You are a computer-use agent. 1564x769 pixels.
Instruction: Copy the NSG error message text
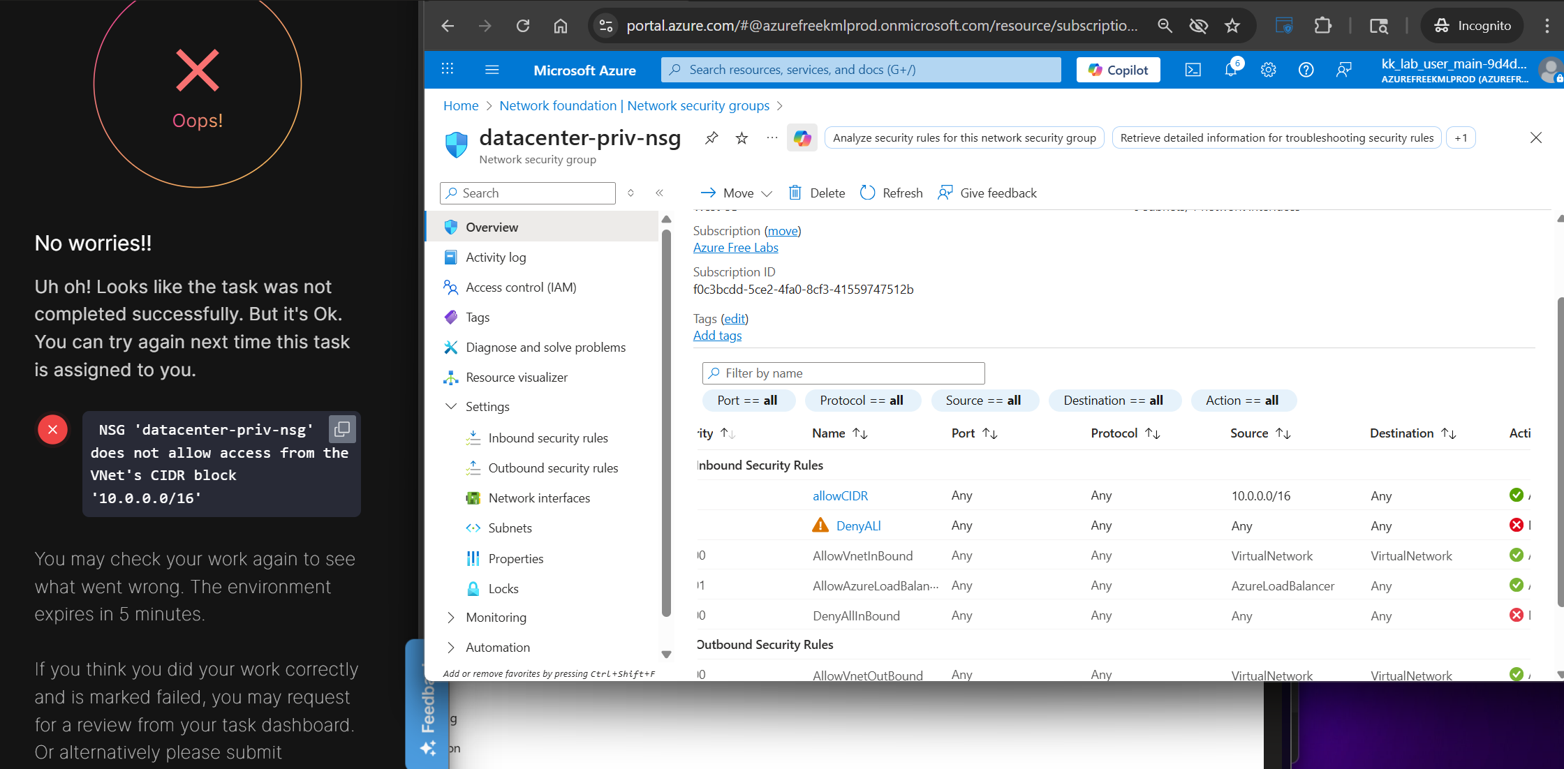[342, 429]
